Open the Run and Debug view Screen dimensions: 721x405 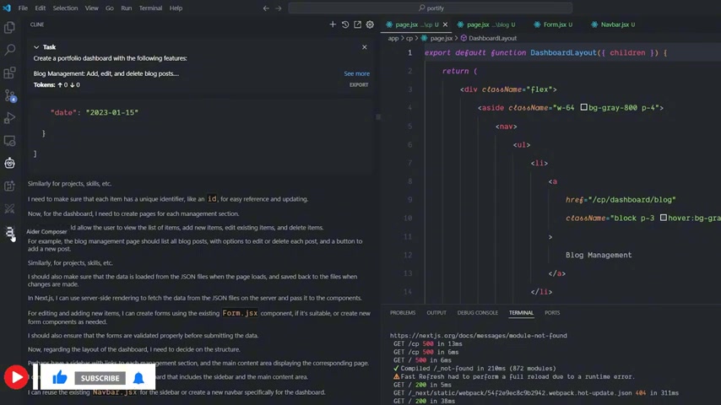pos(9,118)
